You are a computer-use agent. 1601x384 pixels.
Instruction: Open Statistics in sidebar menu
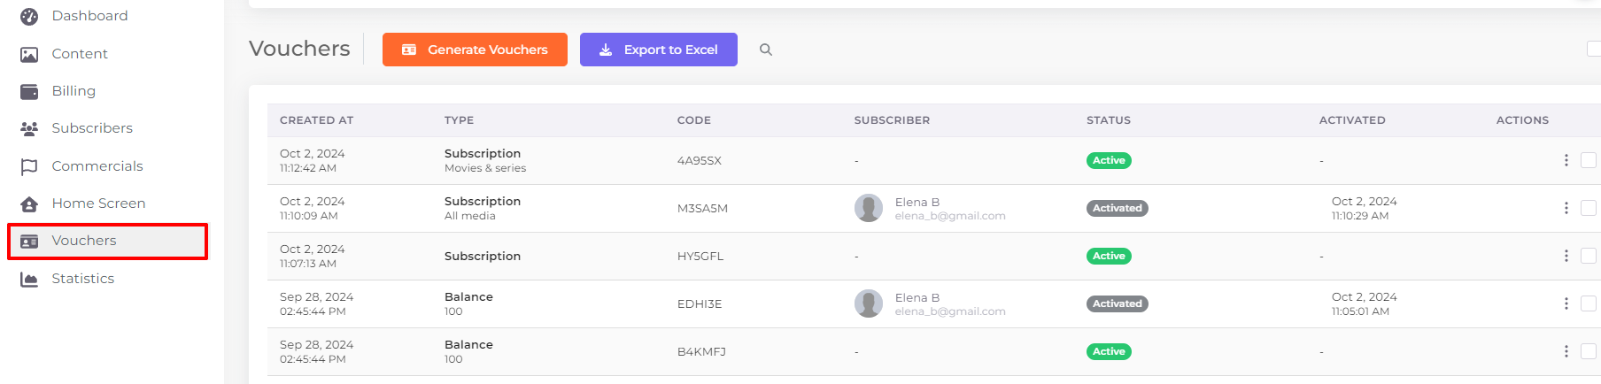click(83, 279)
